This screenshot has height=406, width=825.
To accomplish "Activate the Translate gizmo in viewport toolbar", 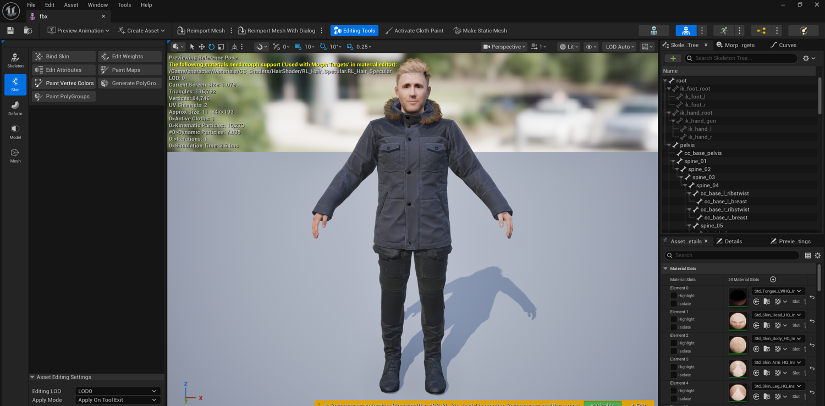I will point(202,47).
